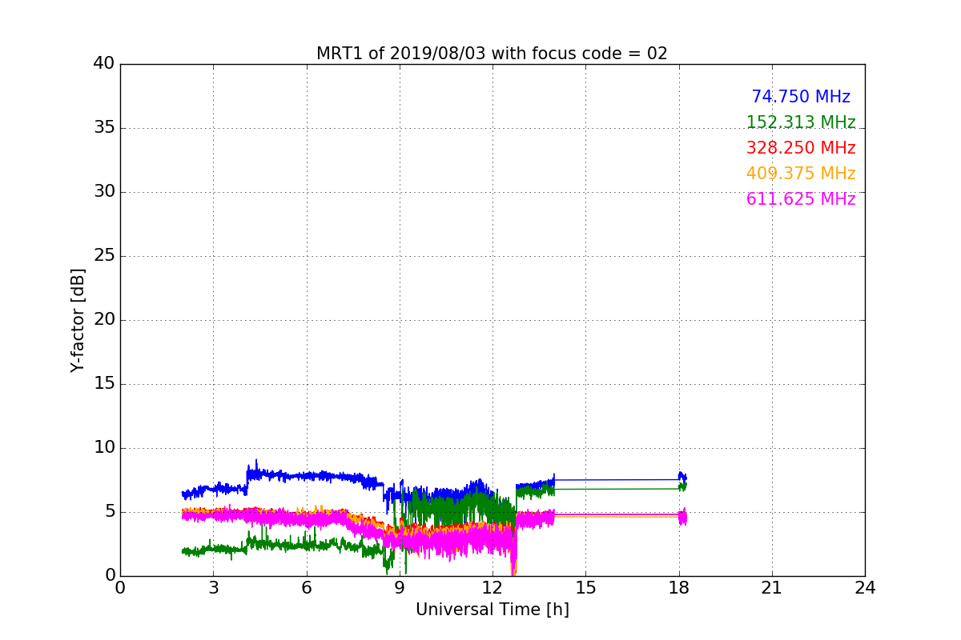
Task: Select the 152.313 MHz legend label
Action: (801, 122)
